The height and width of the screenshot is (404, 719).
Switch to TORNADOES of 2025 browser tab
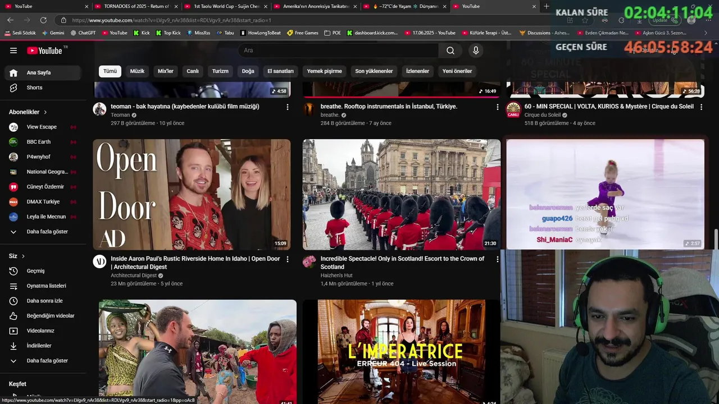136,6
